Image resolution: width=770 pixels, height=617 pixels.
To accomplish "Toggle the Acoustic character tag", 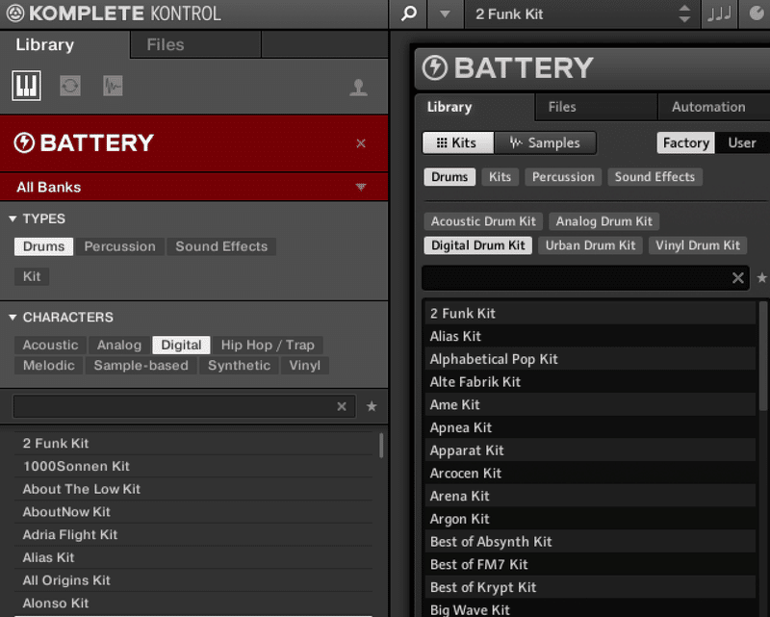I will coord(51,345).
